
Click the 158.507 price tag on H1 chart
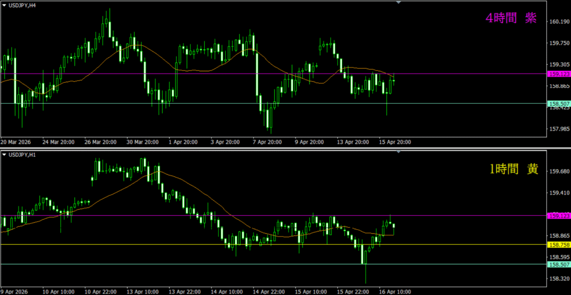point(559,264)
